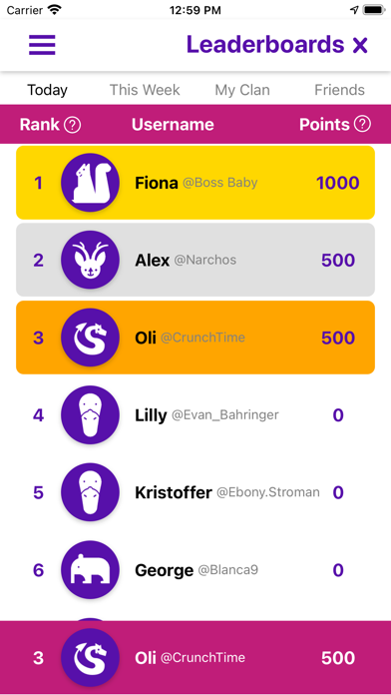This screenshot has width=391, height=695.
Task: Tap the pinned Oli row at bottom
Action: 195,658
